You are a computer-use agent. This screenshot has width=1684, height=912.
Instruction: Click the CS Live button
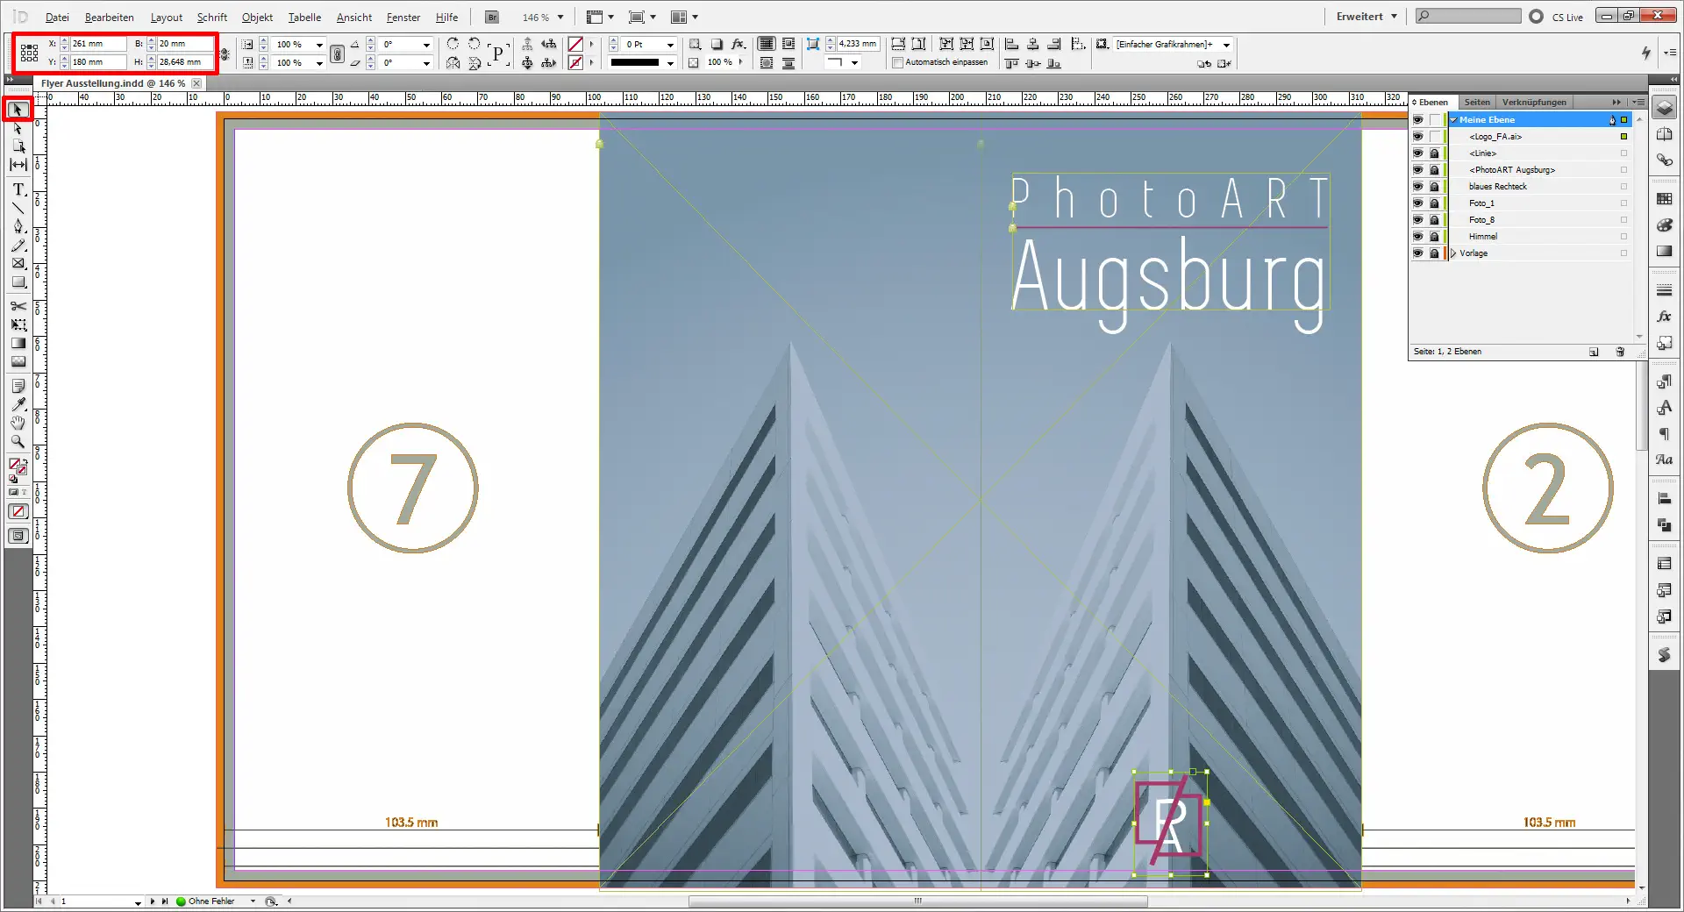(x=1566, y=17)
